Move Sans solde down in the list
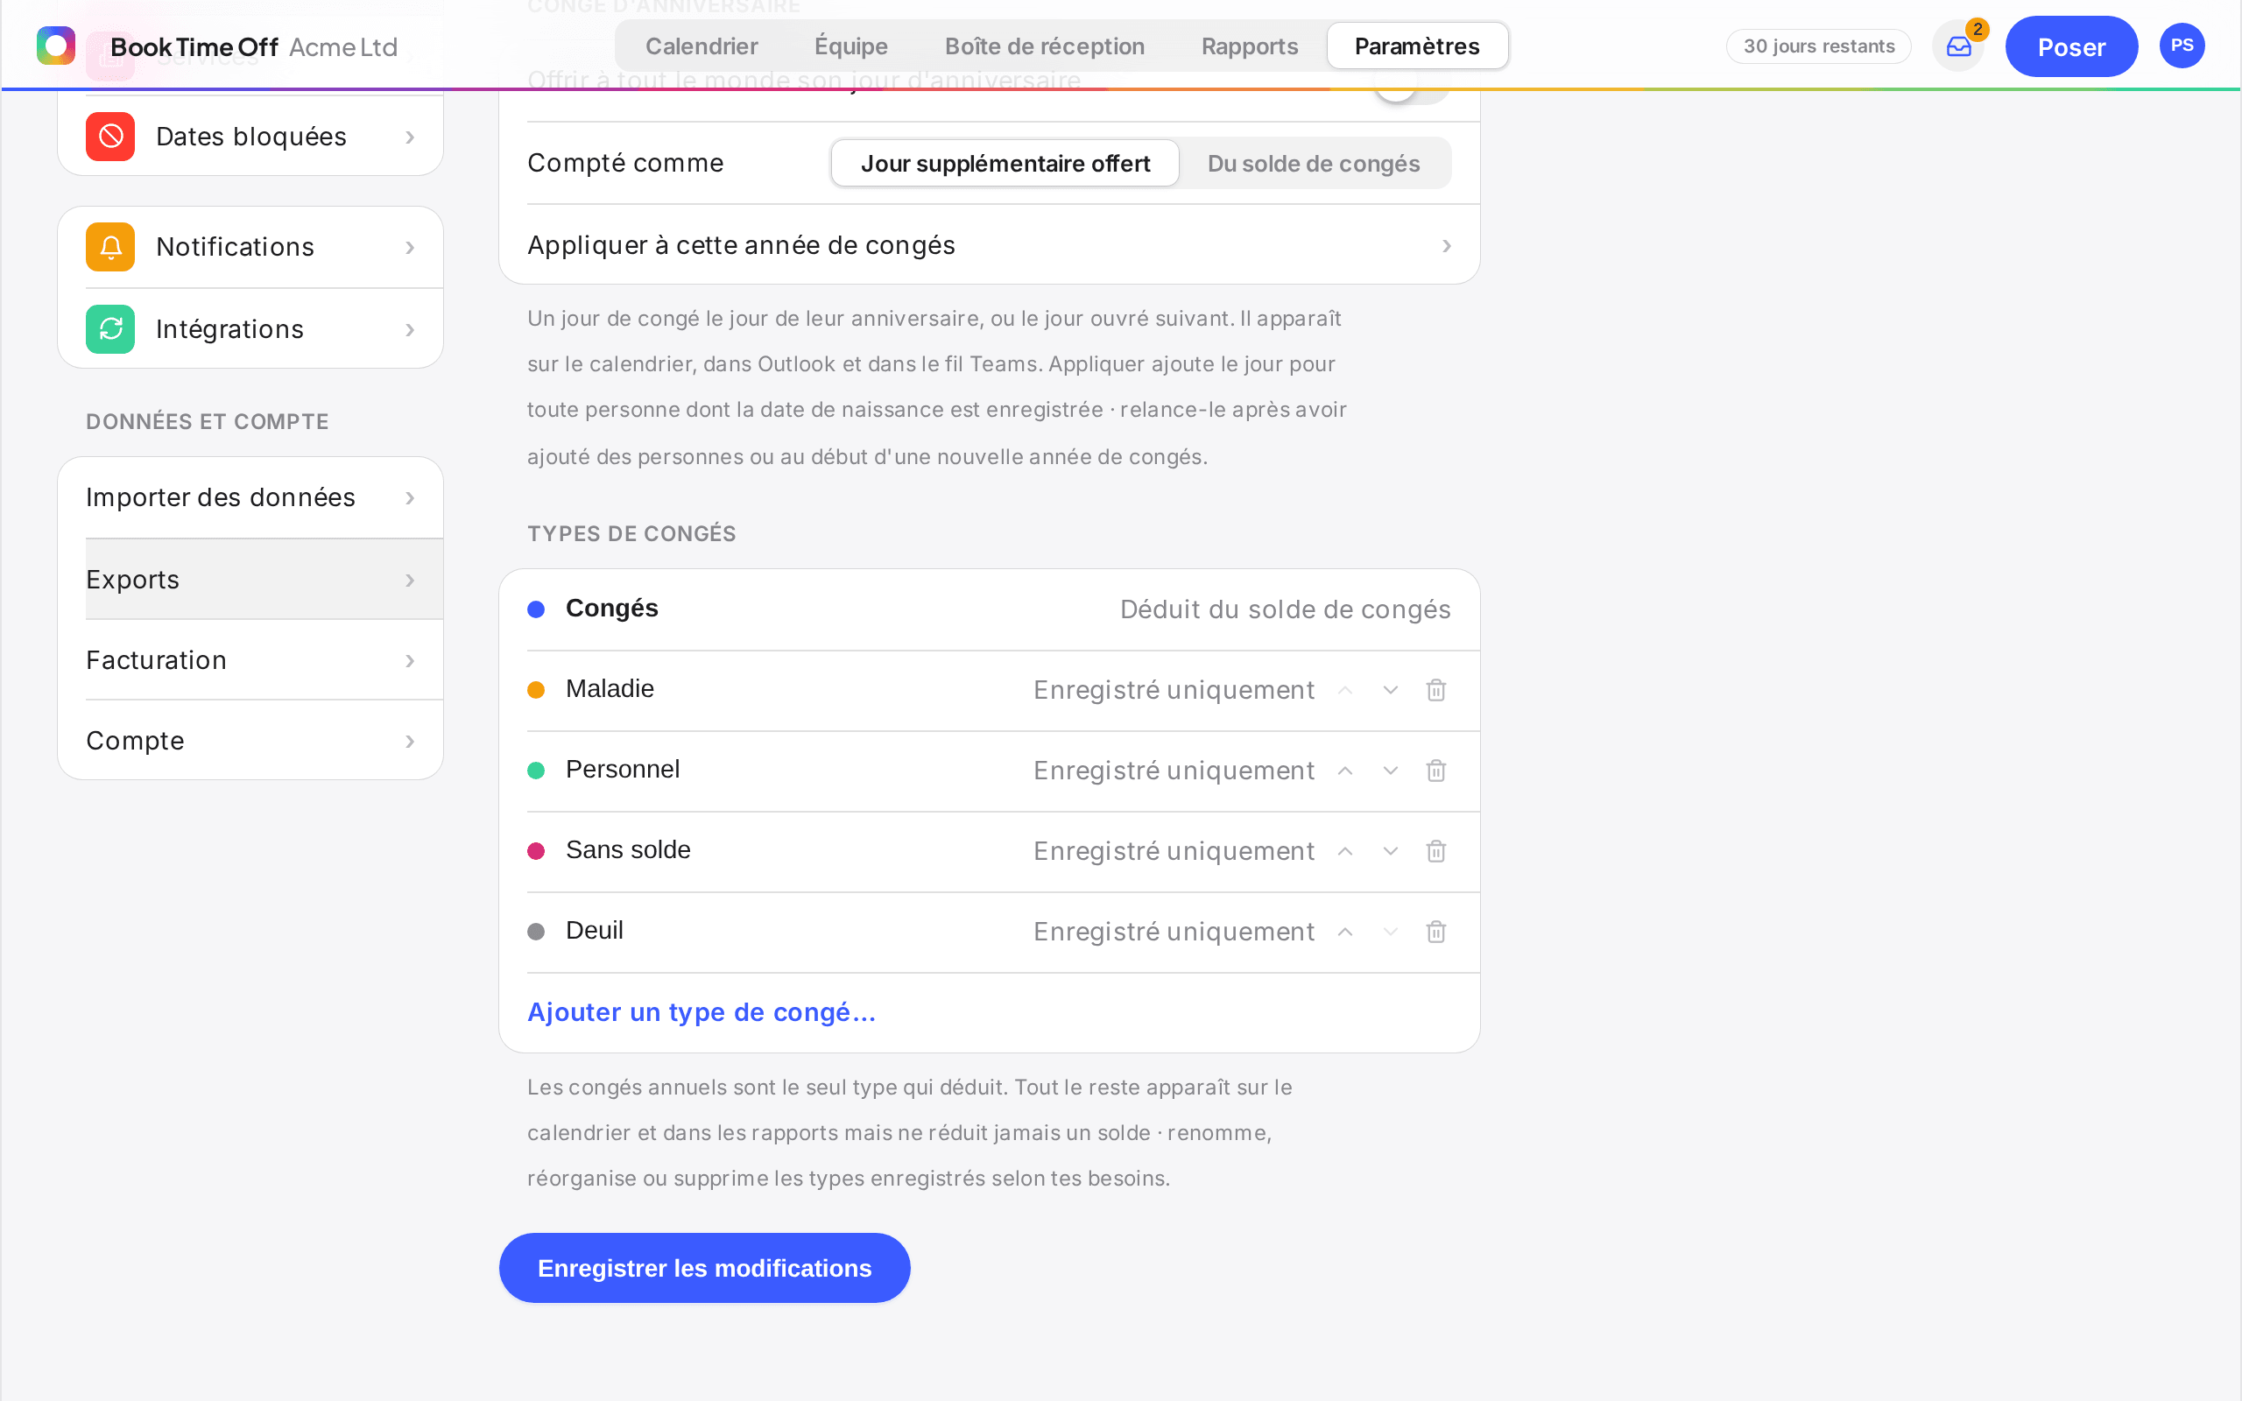 click(x=1391, y=851)
